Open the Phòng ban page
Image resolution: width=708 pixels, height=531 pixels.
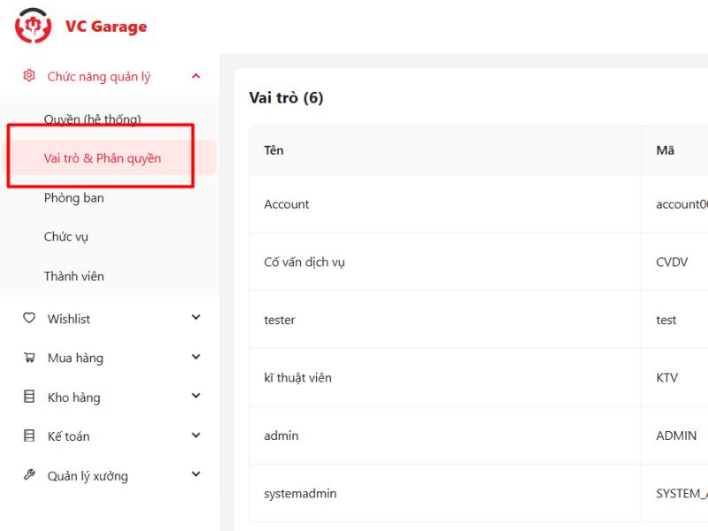coord(74,198)
